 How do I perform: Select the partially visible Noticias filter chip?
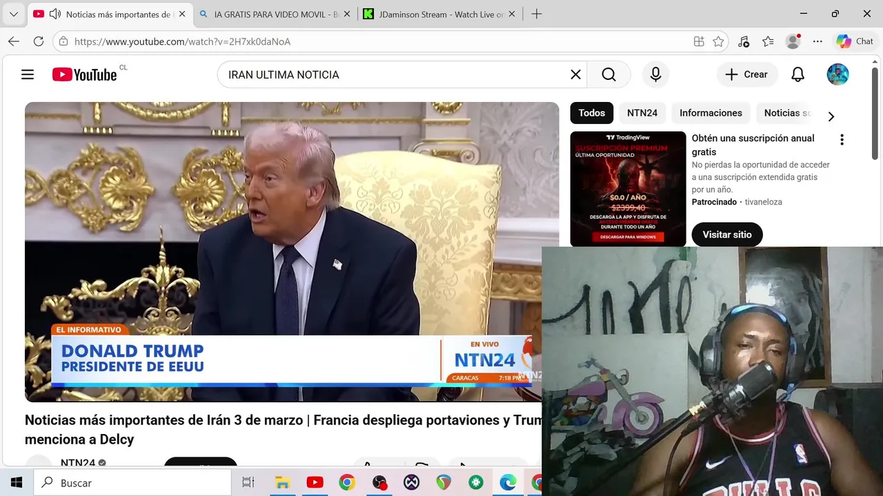coord(786,113)
